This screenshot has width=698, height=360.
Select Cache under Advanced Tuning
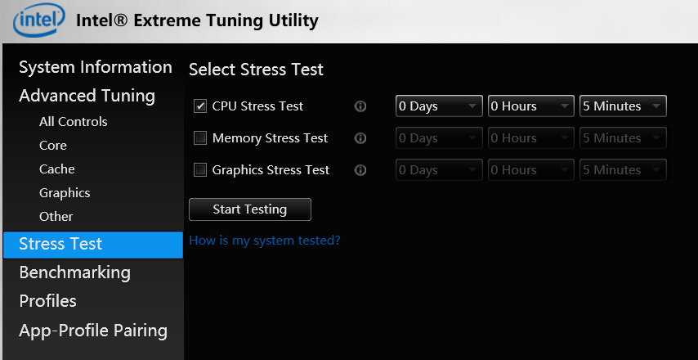[57, 169]
